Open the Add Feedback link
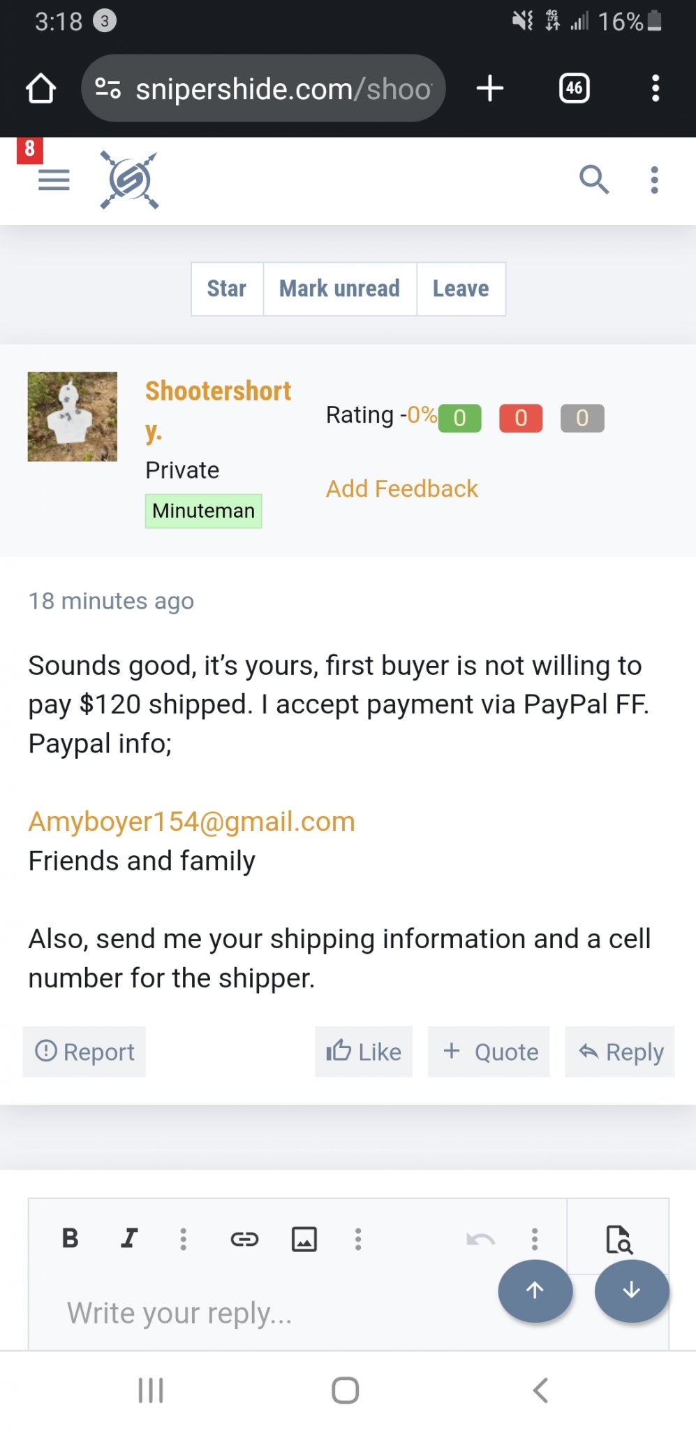Screen dimensions: 696x1431 (402, 488)
